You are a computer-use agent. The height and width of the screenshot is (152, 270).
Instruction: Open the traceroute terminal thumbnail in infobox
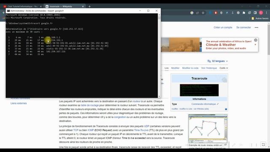pos(199,90)
